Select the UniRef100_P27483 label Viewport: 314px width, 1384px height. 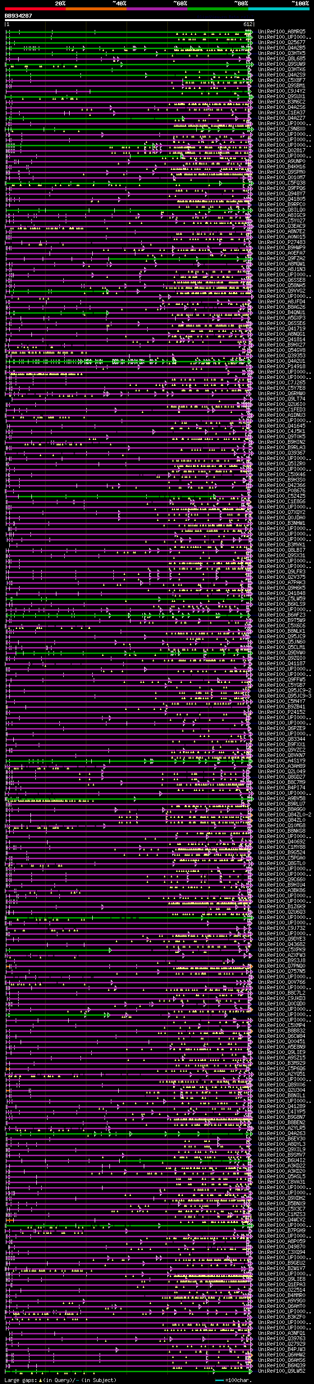pyautogui.click(x=282, y=243)
